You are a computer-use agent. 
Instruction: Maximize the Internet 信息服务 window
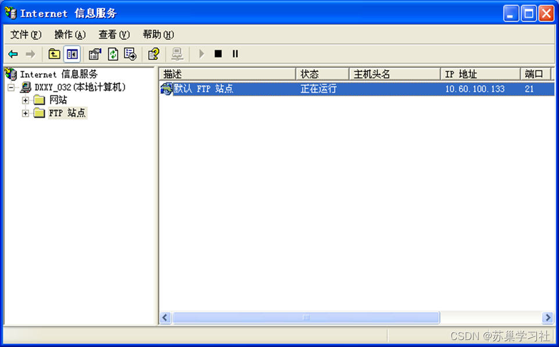point(529,13)
